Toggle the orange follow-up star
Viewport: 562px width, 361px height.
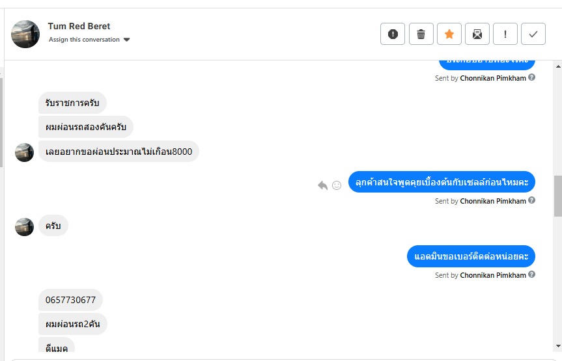coord(449,34)
